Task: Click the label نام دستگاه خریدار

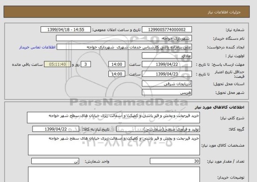Action: 228,38
